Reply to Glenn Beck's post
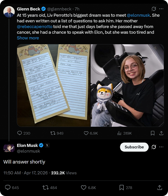 (20, 133)
